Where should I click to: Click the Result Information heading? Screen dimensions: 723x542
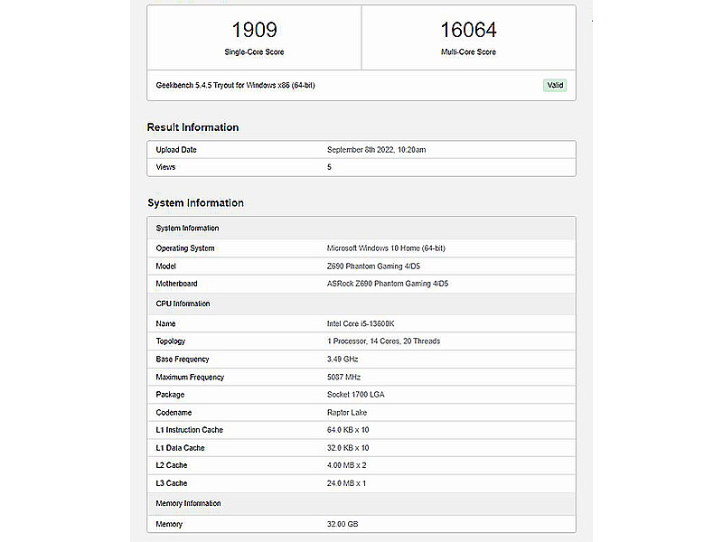pyautogui.click(x=192, y=127)
